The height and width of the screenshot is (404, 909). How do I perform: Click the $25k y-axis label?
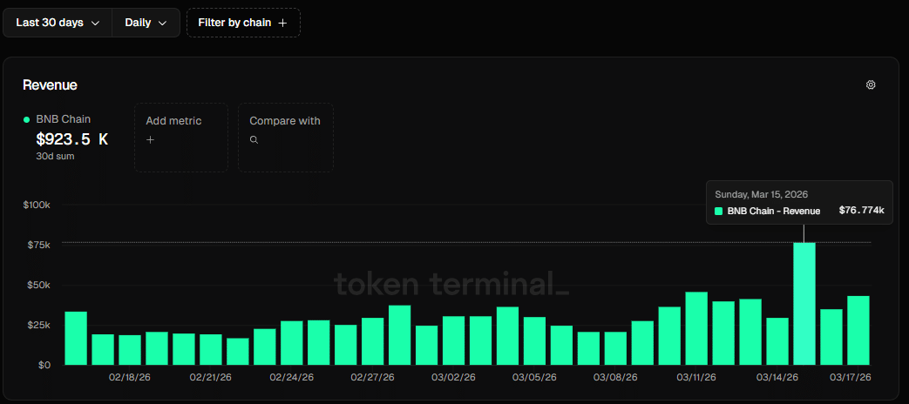pyautogui.click(x=39, y=326)
